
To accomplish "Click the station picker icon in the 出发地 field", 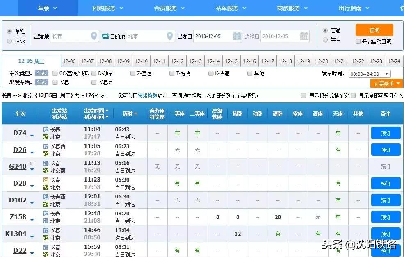I will [93, 36].
